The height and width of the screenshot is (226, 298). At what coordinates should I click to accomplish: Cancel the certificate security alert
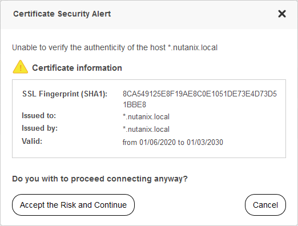coord(265,205)
